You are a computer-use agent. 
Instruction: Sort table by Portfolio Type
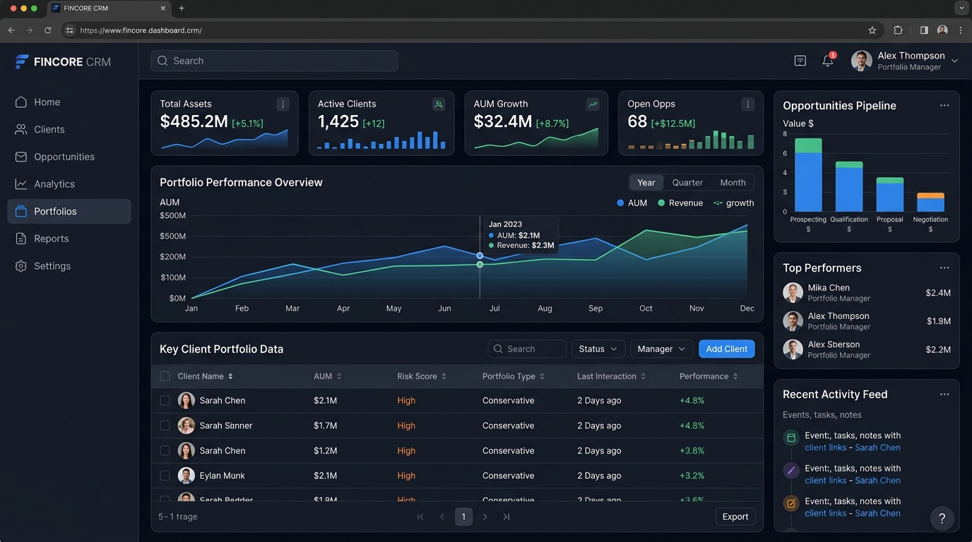(514, 376)
